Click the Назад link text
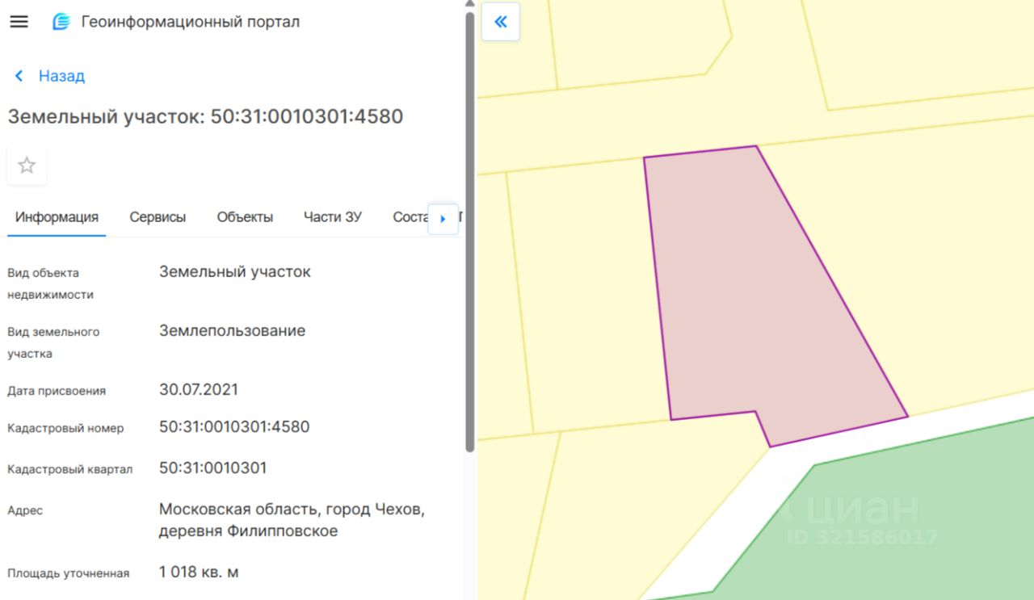1034x600 pixels. pos(61,76)
